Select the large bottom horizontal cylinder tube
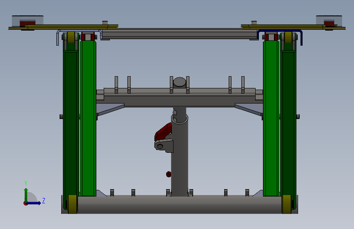The image size is (354, 229). click(180, 205)
